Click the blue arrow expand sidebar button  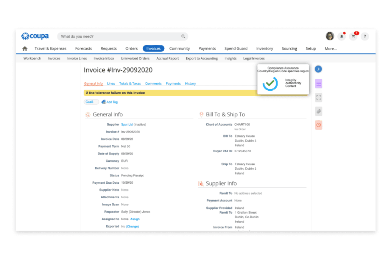pos(318,69)
